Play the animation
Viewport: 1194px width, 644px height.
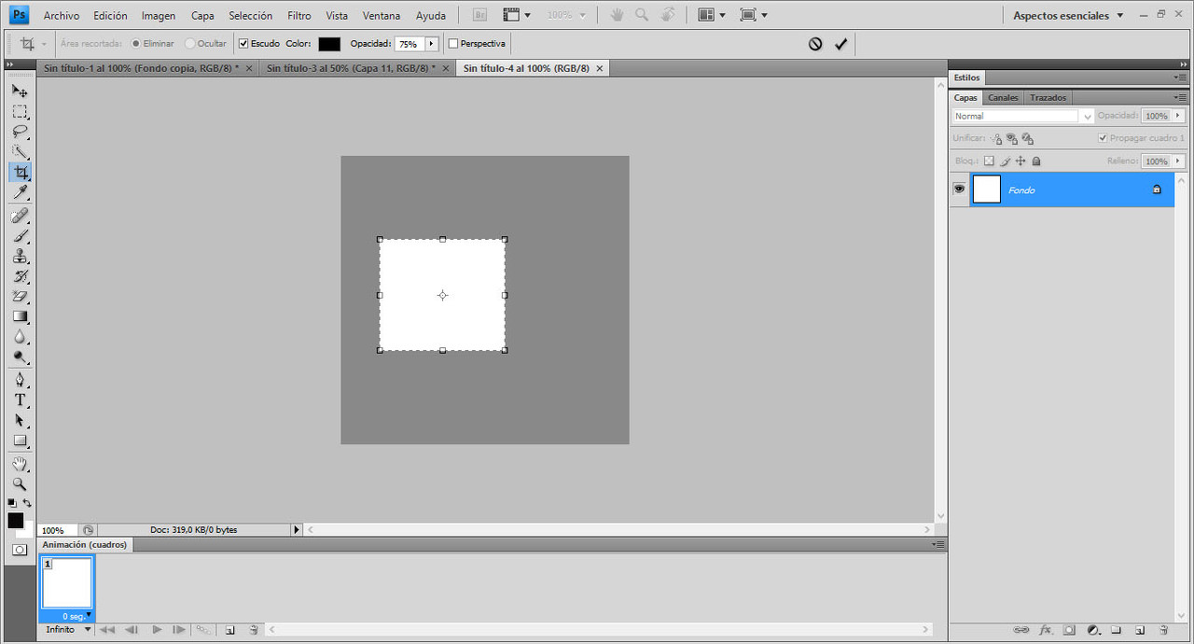[157, 630]
